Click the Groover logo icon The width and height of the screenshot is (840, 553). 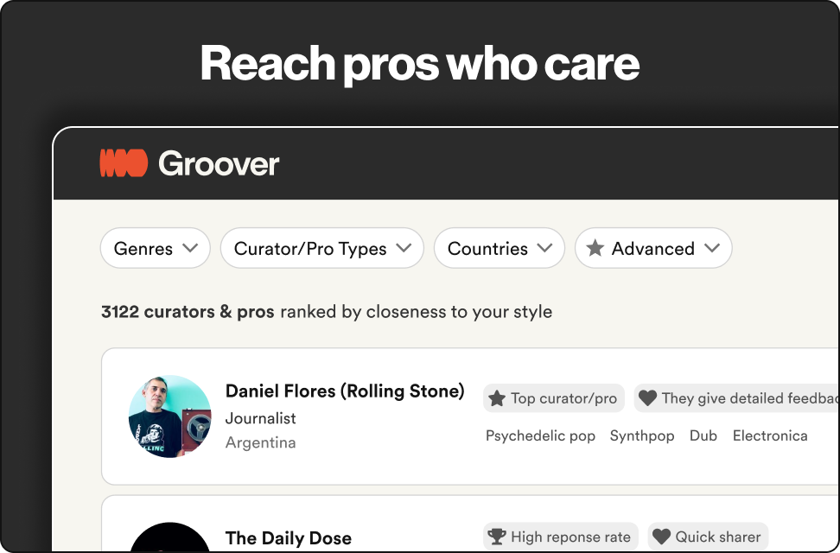point(122,162)
